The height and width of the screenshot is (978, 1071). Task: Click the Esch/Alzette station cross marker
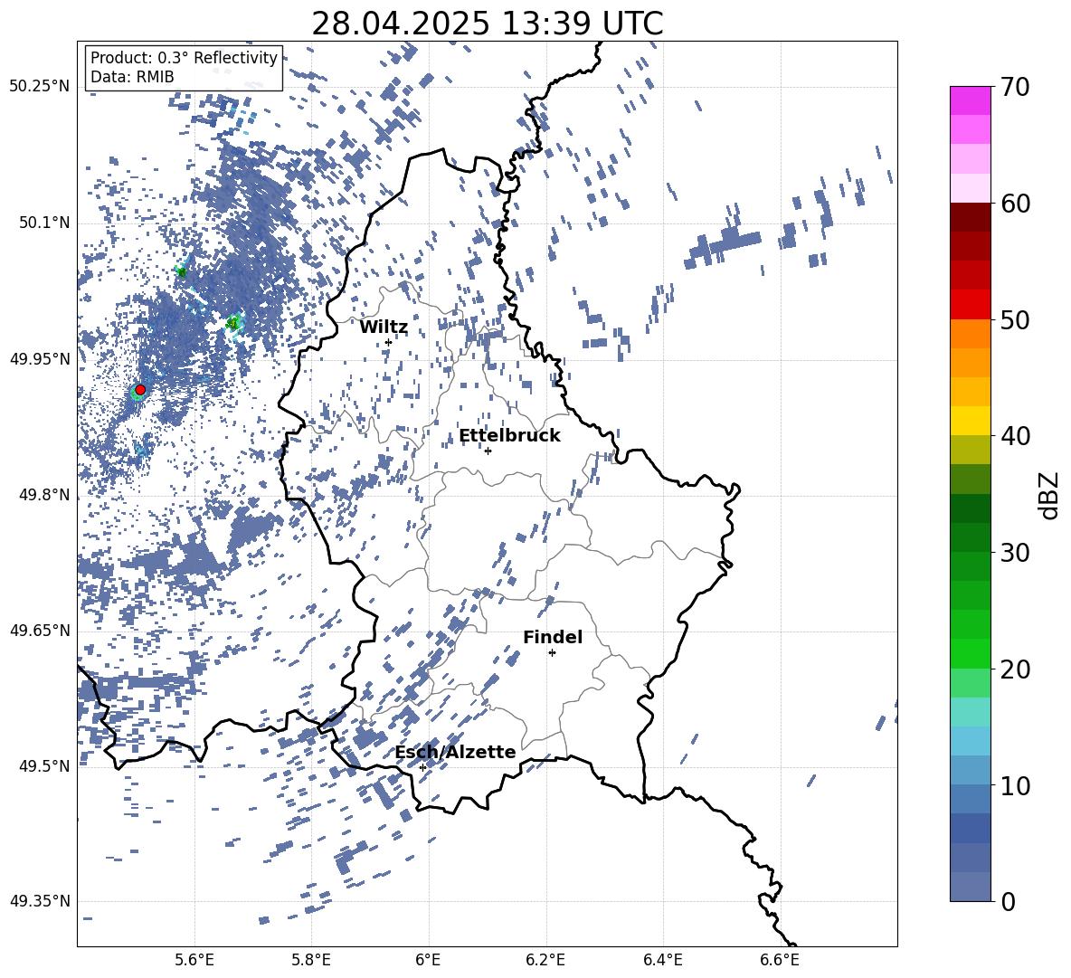(422, 767)
